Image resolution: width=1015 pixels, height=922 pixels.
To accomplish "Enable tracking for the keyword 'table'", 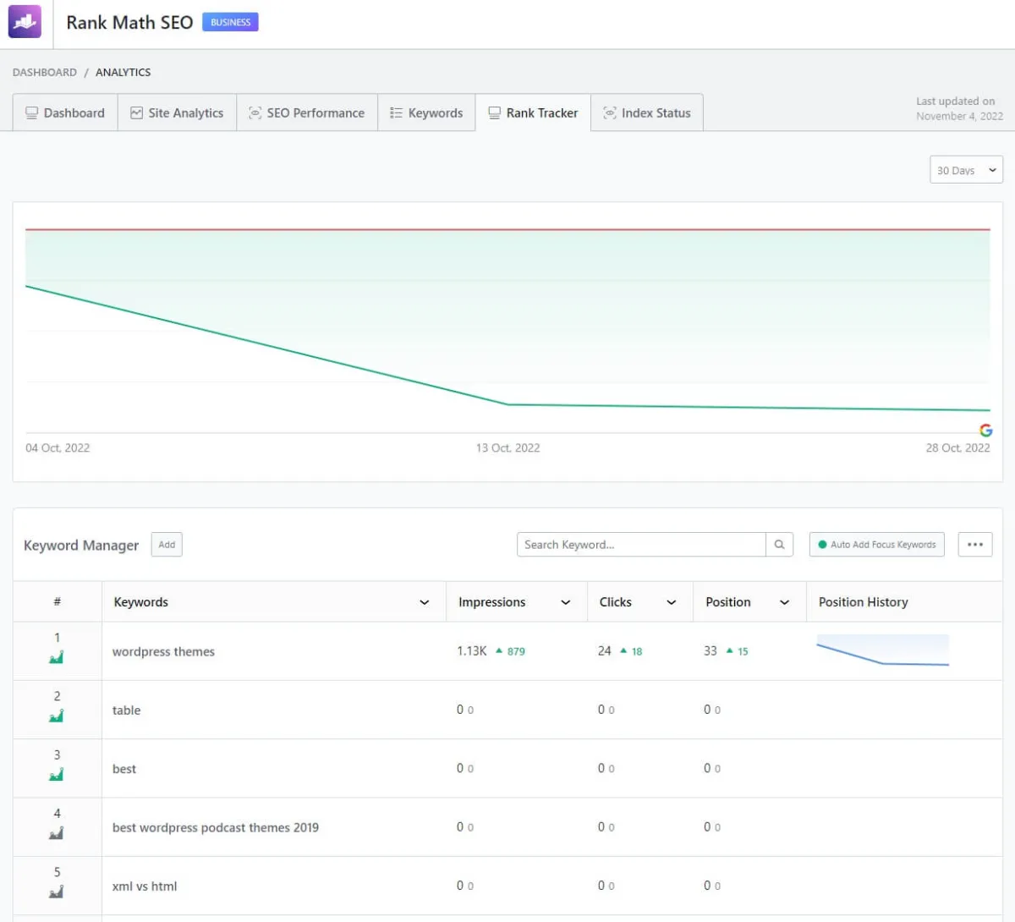I will coord(57,716).
